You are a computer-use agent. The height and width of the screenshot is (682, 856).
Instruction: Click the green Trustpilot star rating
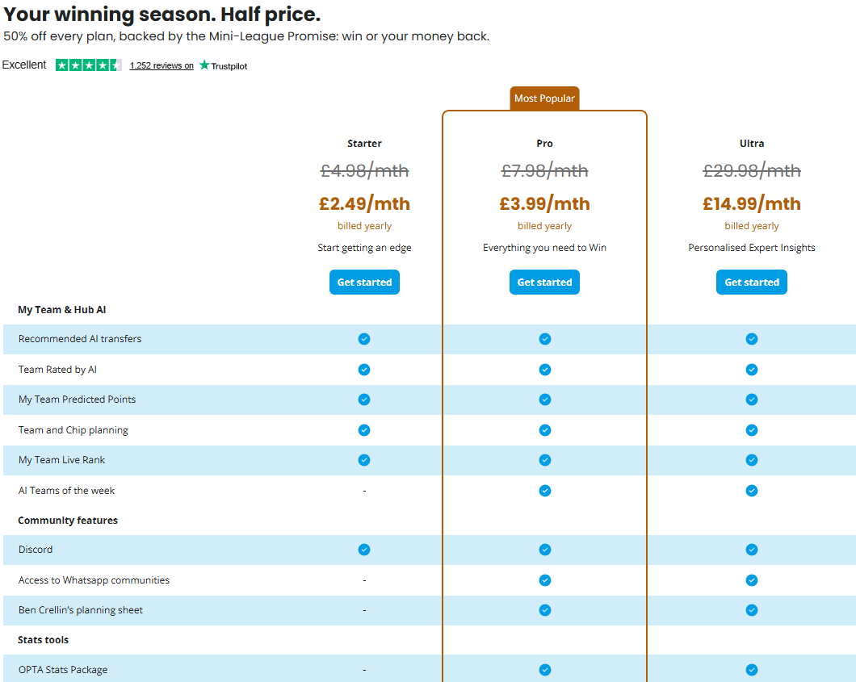click(89, 65)
